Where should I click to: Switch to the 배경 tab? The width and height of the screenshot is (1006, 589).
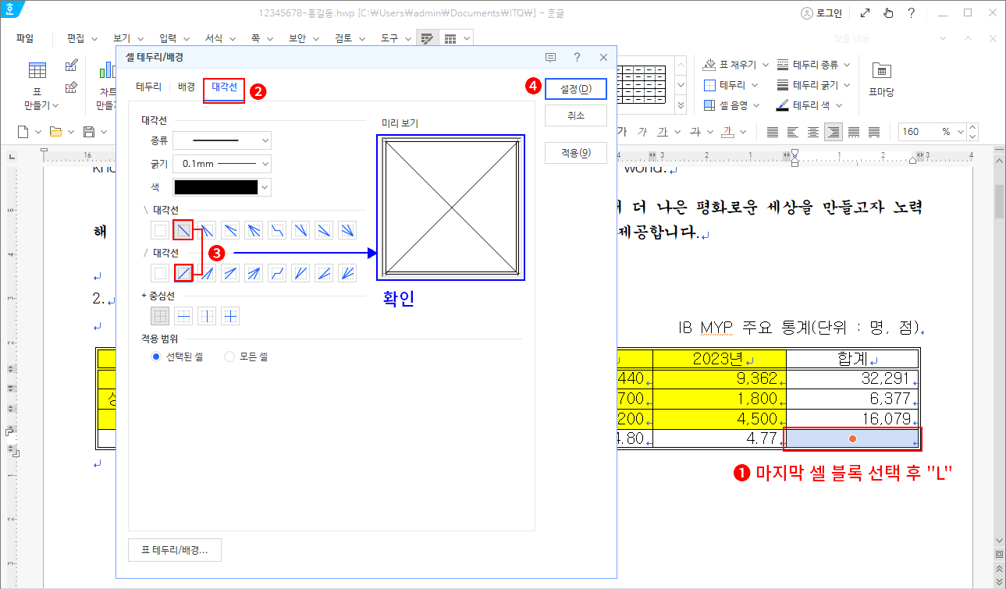185,87
